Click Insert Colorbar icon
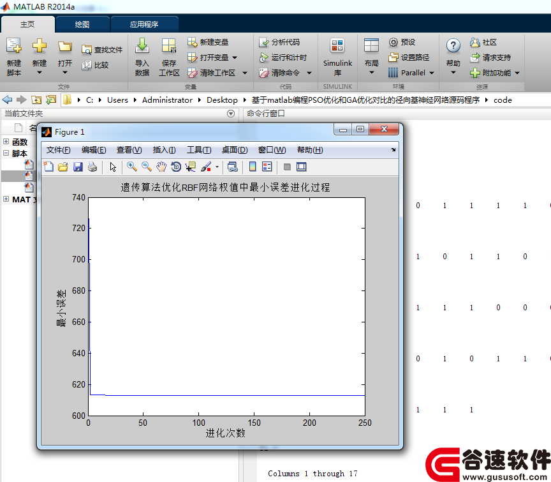The image size is (551, 482). point(253,167)
